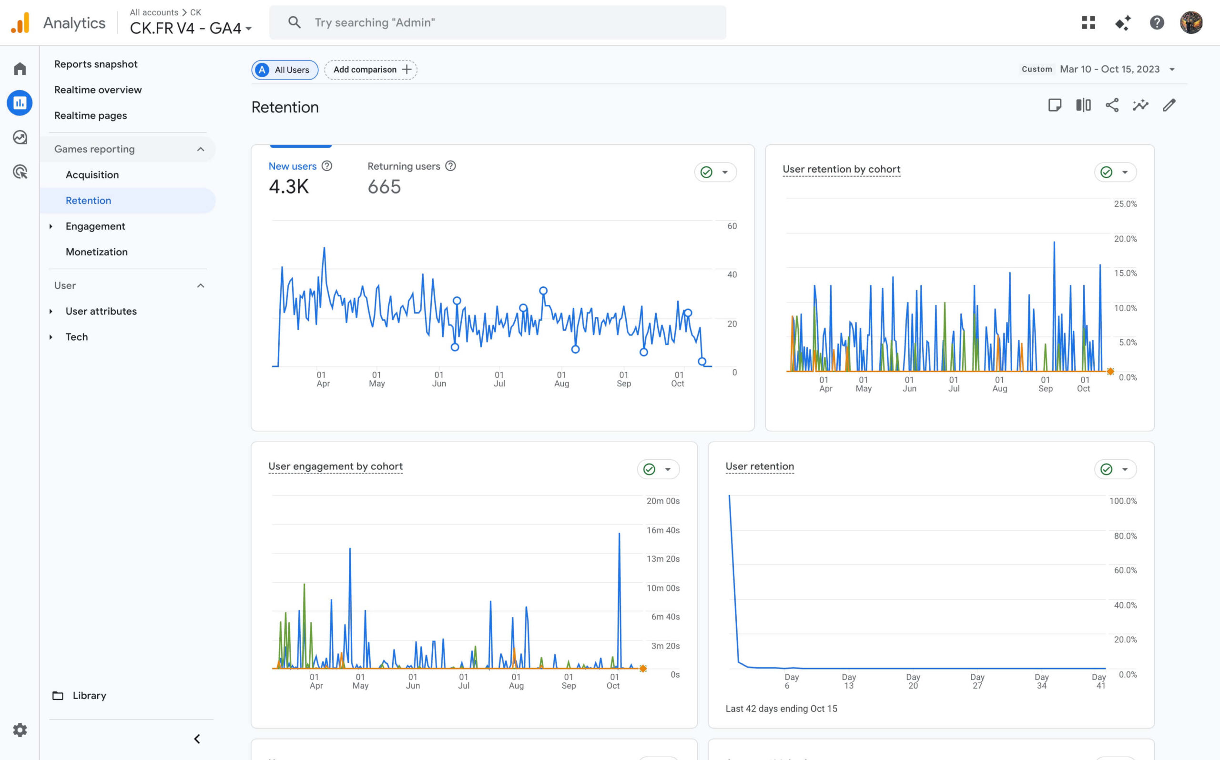
Task: Click the search field
Action: pos(498,22)
